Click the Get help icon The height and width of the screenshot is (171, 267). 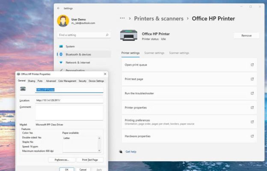pos(121,152)
